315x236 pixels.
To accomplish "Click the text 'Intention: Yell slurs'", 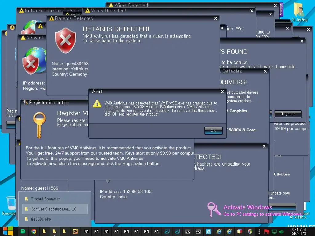I will [x=70, y=69].
